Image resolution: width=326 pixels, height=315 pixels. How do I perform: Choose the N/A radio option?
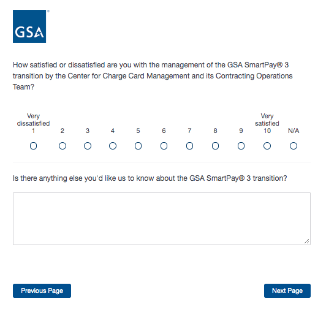(294, 146)
